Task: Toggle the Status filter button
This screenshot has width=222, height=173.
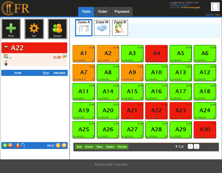Action: click(x=110, y=147)
